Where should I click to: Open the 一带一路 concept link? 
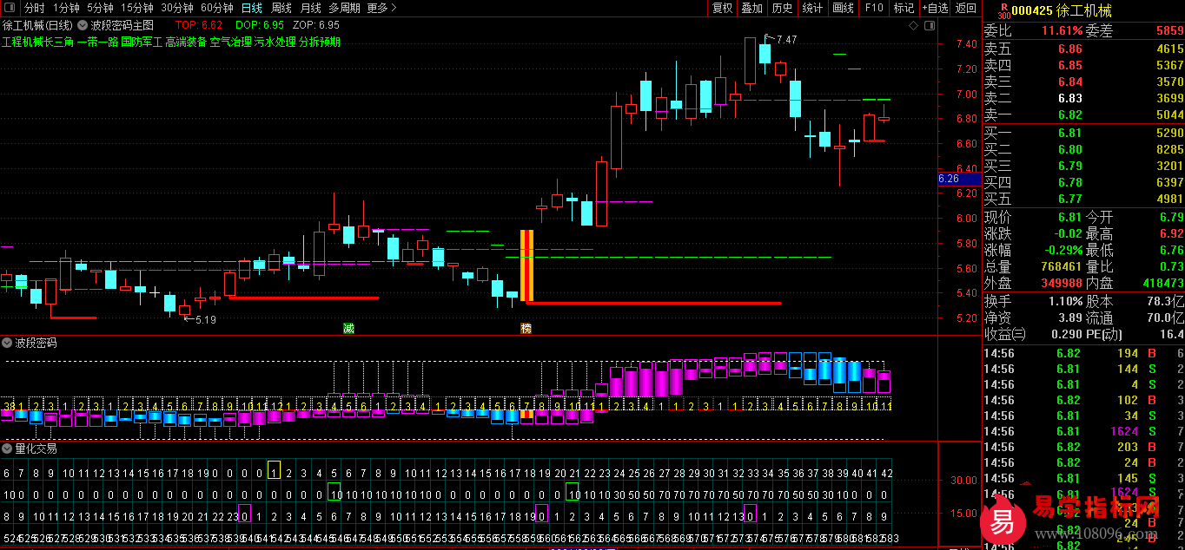(x=97, y=42)
